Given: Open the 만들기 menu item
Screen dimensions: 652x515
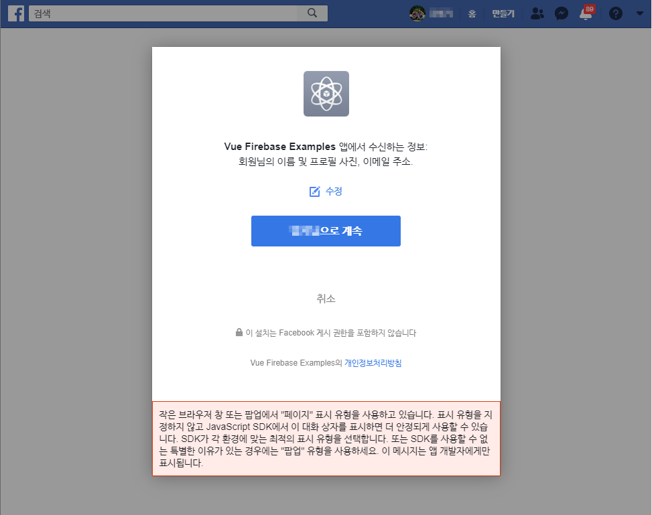Looking at the screenshot, I should tap(503, 13).
